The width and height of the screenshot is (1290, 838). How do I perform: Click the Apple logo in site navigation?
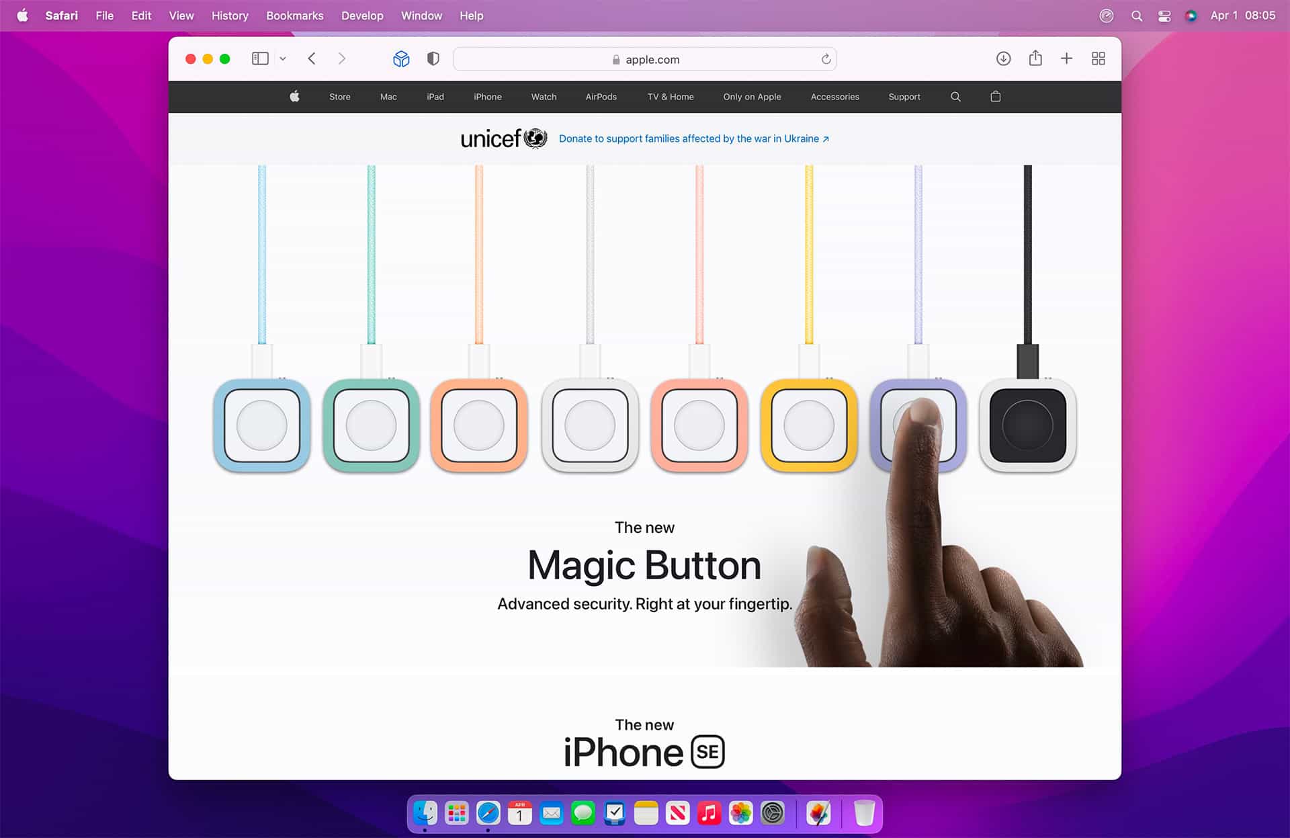[294, 96]
